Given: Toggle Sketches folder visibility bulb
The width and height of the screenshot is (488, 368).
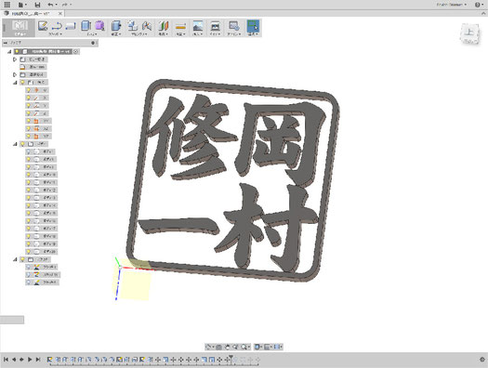Looking at the screenshot, I should tap(22, 259).
